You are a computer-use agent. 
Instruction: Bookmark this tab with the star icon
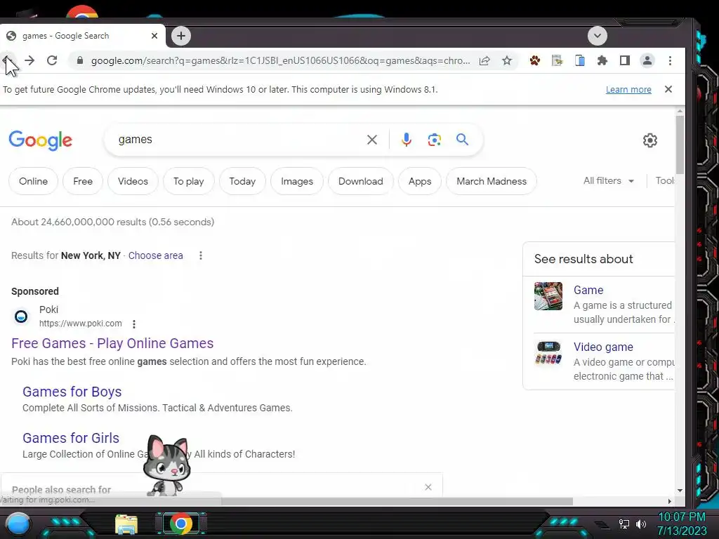coord(507,60)
